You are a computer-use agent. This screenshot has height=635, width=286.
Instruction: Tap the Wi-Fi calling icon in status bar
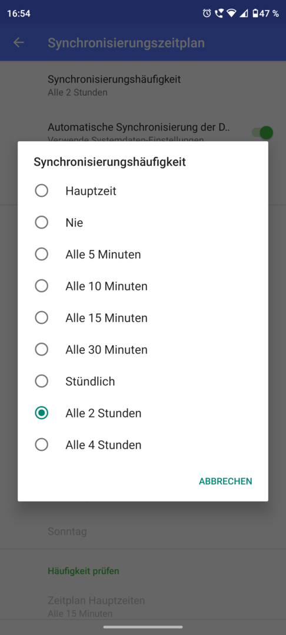219,14
